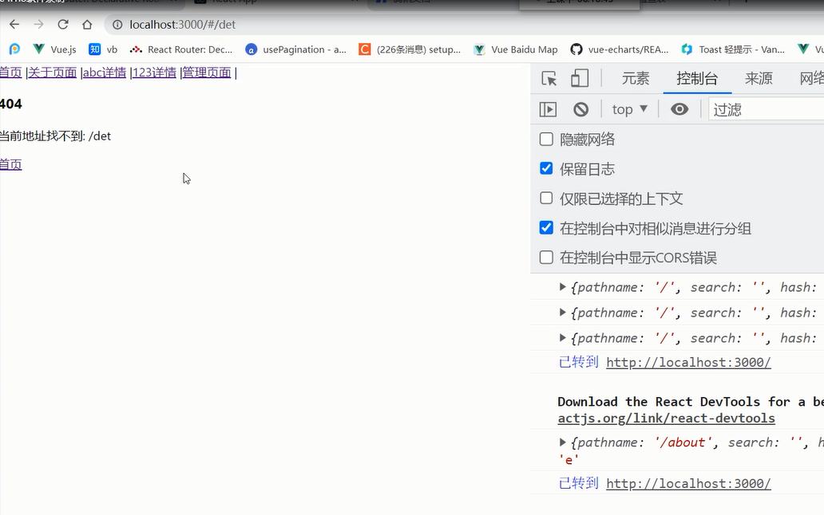
Task: Enable 在控制台中显示CORS错误
Action: click(x=546, y=257)
